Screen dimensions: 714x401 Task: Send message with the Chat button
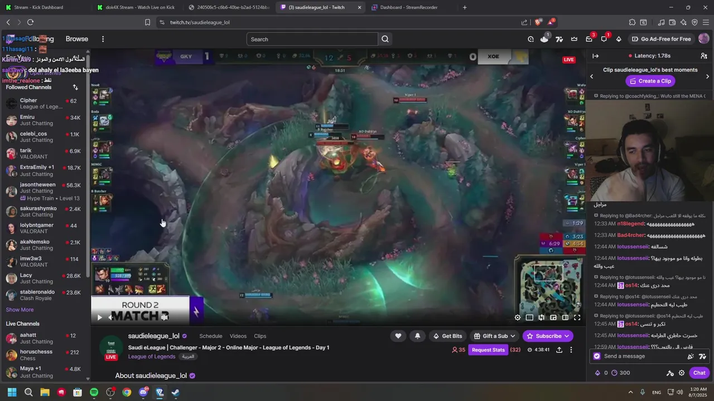point(699,373)
